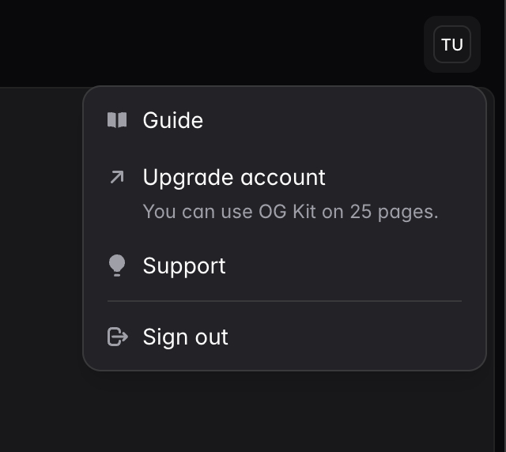Choose Support in the account menu
The image size is (506, 452).
coord(184,266)
